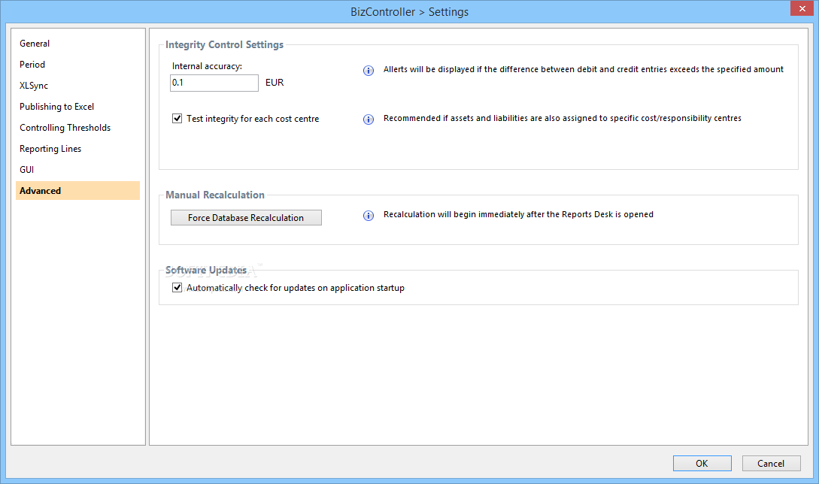The image size is (819, 484).
Task: Click the info icon beside Internal accuracy alert text
Action: (x=369, y=71)
